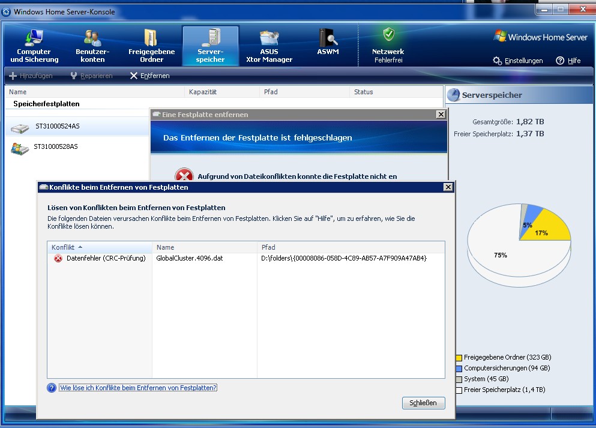Click the CRC error icon in conflict row
The width and height of the screenshot is (596, 428).
pos(58,259)
